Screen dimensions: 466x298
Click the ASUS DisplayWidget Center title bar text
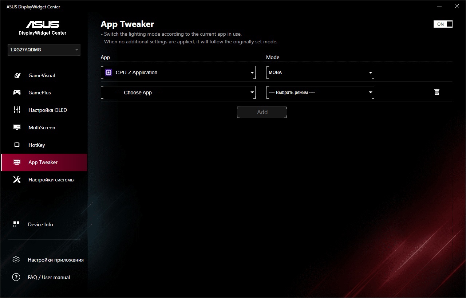point(33,7)
